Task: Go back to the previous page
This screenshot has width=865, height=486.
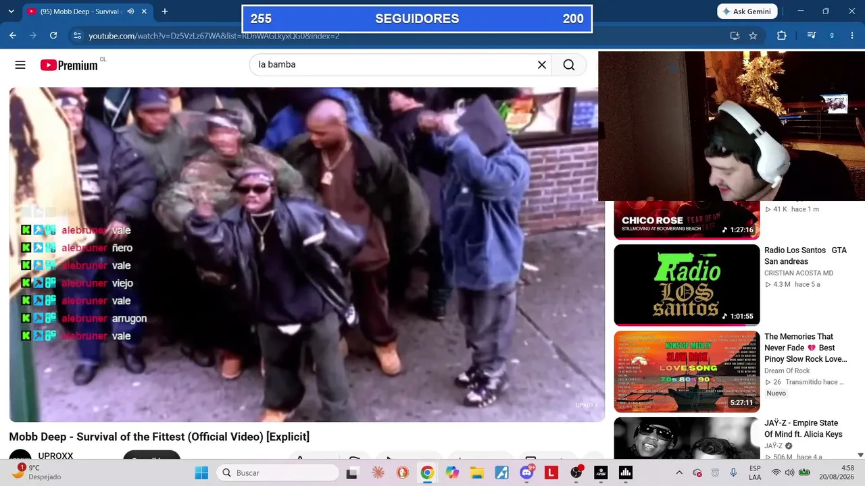Action: 13,36
